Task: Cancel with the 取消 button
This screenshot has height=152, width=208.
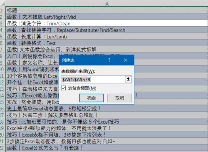Action: [119, 98]
